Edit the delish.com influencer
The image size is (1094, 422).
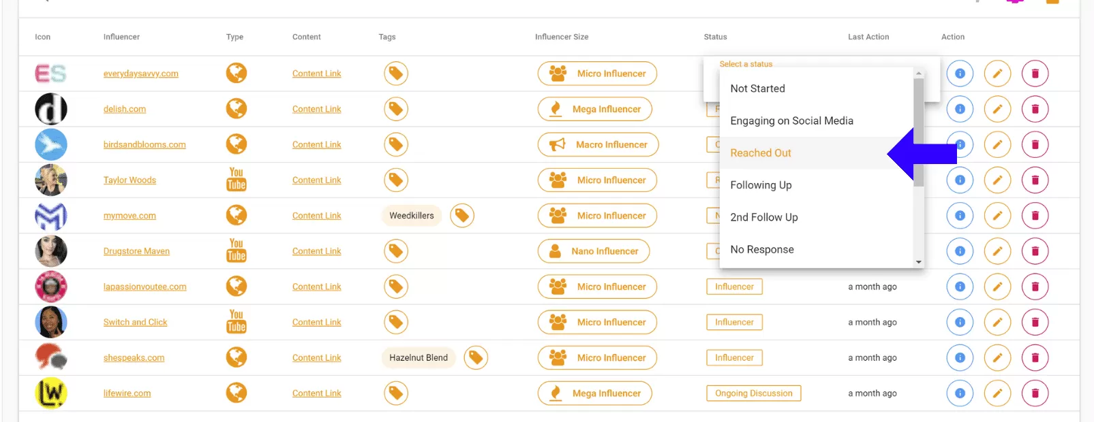[997, 109]
